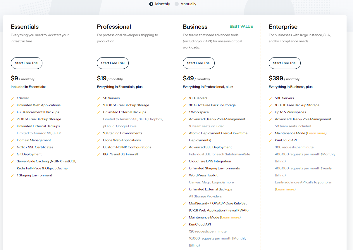Click the checkmark beside Custom NGINX Configurations

99,147
